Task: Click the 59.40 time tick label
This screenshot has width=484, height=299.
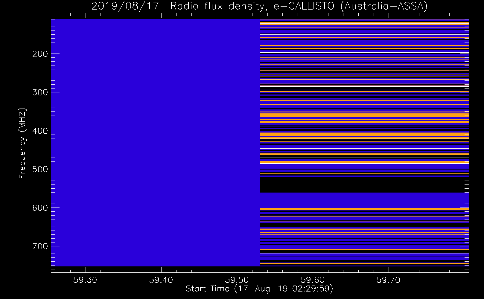Action: [x=161, y=280]
